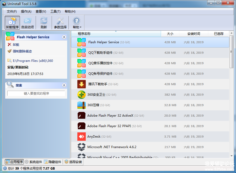Image resolution: width=236 pixels, height=173 pixels.
Task: Click the folder icon beside install path
Action: pos(9,61)
